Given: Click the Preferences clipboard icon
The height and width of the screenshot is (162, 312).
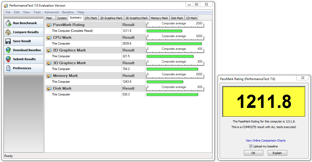Looking at the screenshot, I should point(8,68).
